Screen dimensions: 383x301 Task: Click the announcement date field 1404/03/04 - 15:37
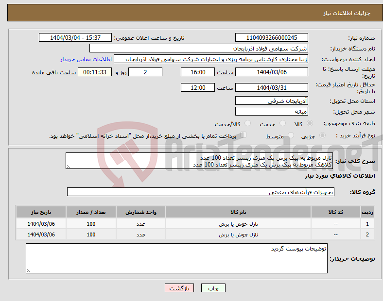[x=75, y=37]
